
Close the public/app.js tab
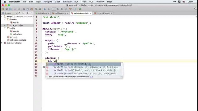[67, 13]
